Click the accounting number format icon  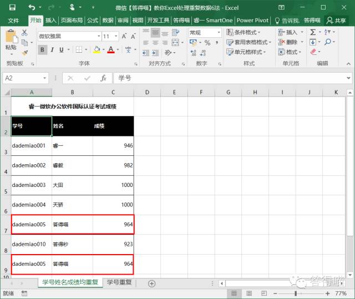pos(193,42)
